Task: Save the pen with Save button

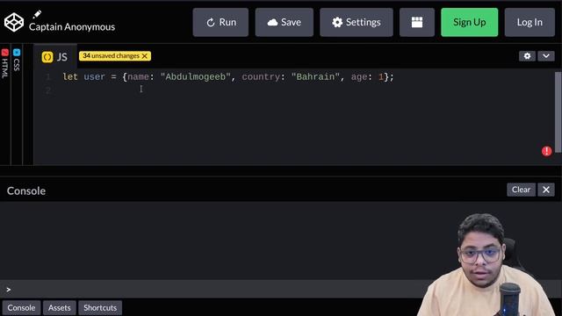Action: click(x=285, y=22)
